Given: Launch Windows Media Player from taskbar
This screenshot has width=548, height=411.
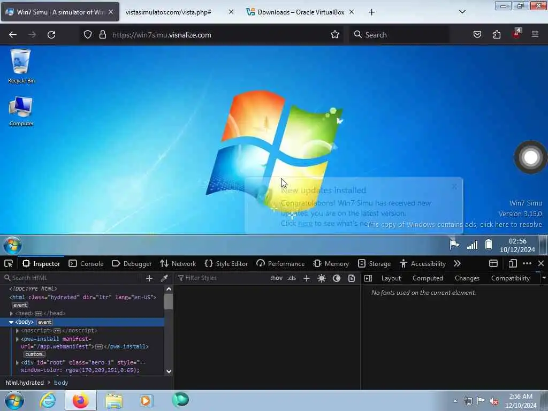Looking at the screenshot, I should click(146, 400).
